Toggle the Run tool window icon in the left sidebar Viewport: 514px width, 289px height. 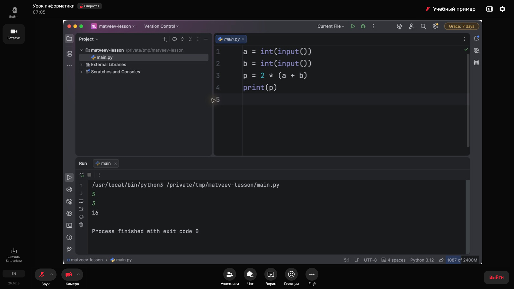tap(69, 177)
